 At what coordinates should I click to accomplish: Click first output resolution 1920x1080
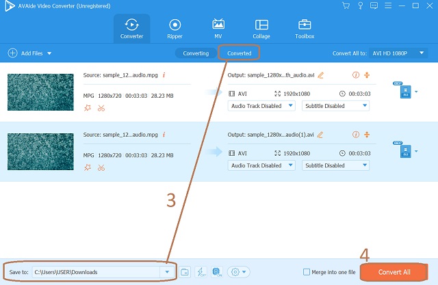pos(296,94)
